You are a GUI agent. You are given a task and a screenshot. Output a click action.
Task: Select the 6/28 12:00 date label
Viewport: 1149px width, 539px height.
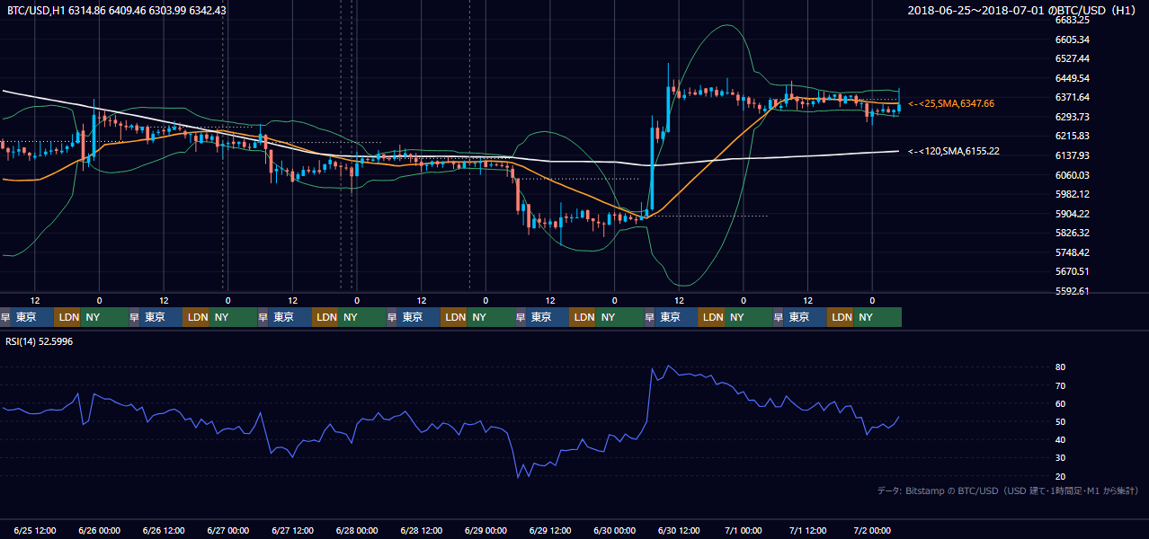(422, 530)
